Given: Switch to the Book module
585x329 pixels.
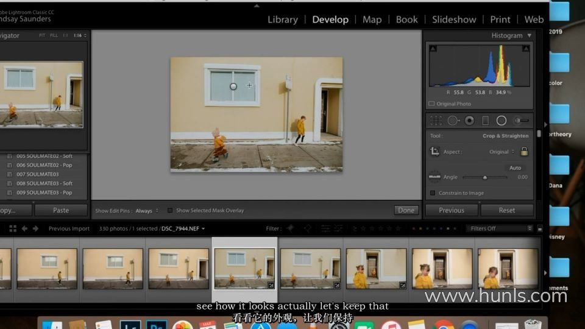Looking at the screenshot, I should pyautogui.click(x=406, y=19).
